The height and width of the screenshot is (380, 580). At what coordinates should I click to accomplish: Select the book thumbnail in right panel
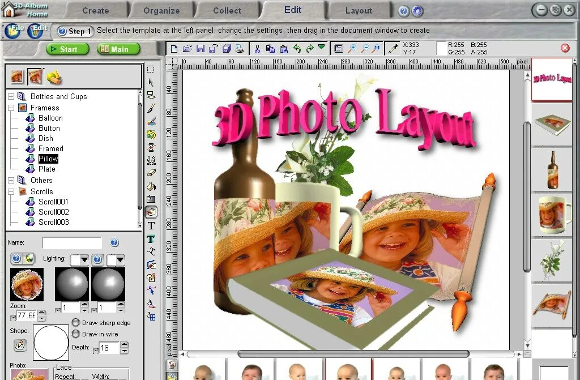click(x=552, y=125)
